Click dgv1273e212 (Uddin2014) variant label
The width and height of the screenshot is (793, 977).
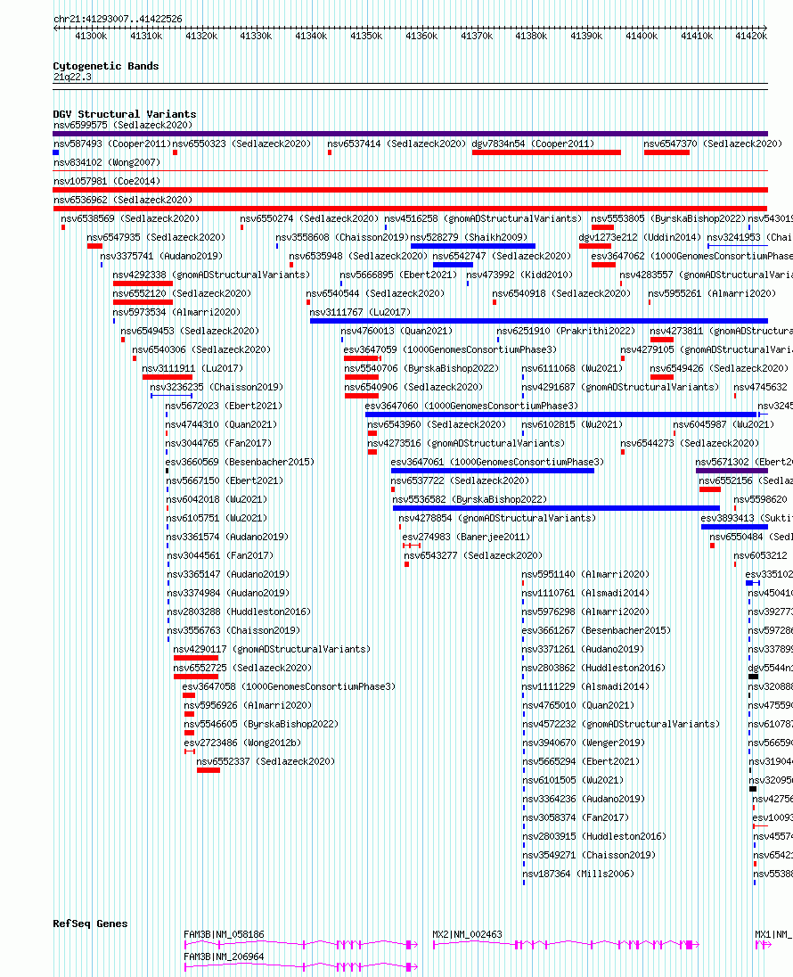tap(640, 237)
